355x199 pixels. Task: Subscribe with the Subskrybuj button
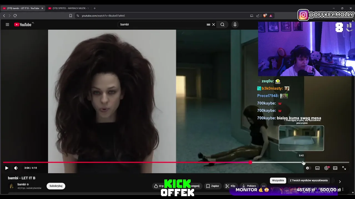(x=56, y=186)
